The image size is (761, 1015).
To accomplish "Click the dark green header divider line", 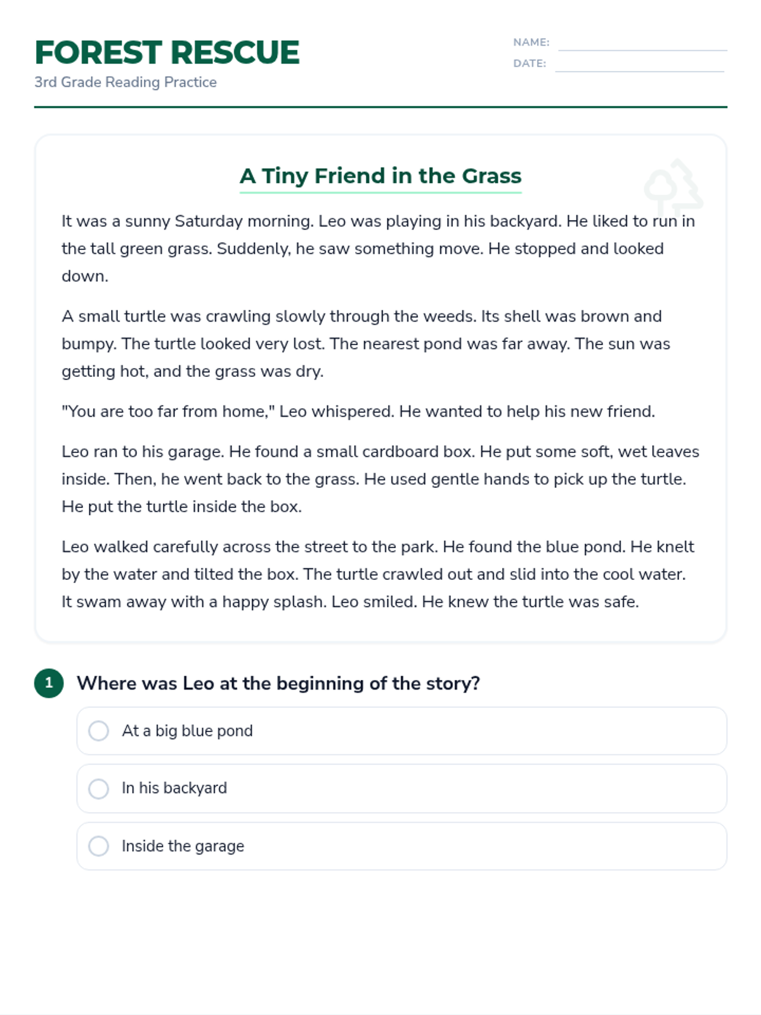I will click(380, 107).
